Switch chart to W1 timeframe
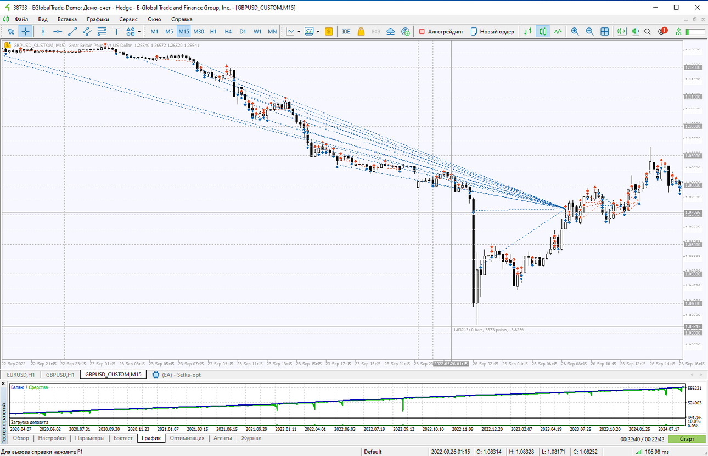Viewport: 708px width, 456px height. click(257, 31)
